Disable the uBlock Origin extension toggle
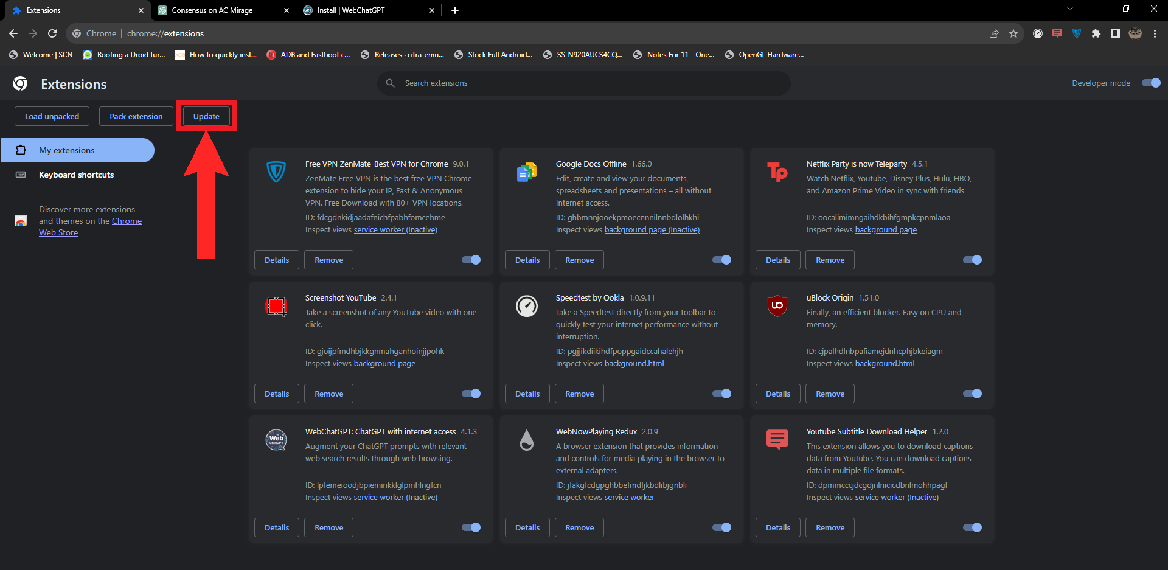 coord(972,394)
